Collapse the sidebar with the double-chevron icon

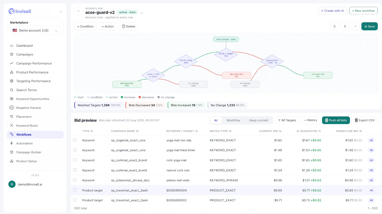61,12
